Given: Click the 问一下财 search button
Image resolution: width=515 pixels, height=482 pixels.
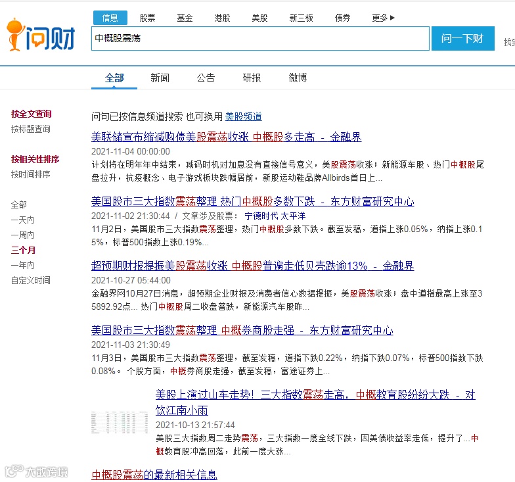Looking at the screenshot, I should pos(462,38).
